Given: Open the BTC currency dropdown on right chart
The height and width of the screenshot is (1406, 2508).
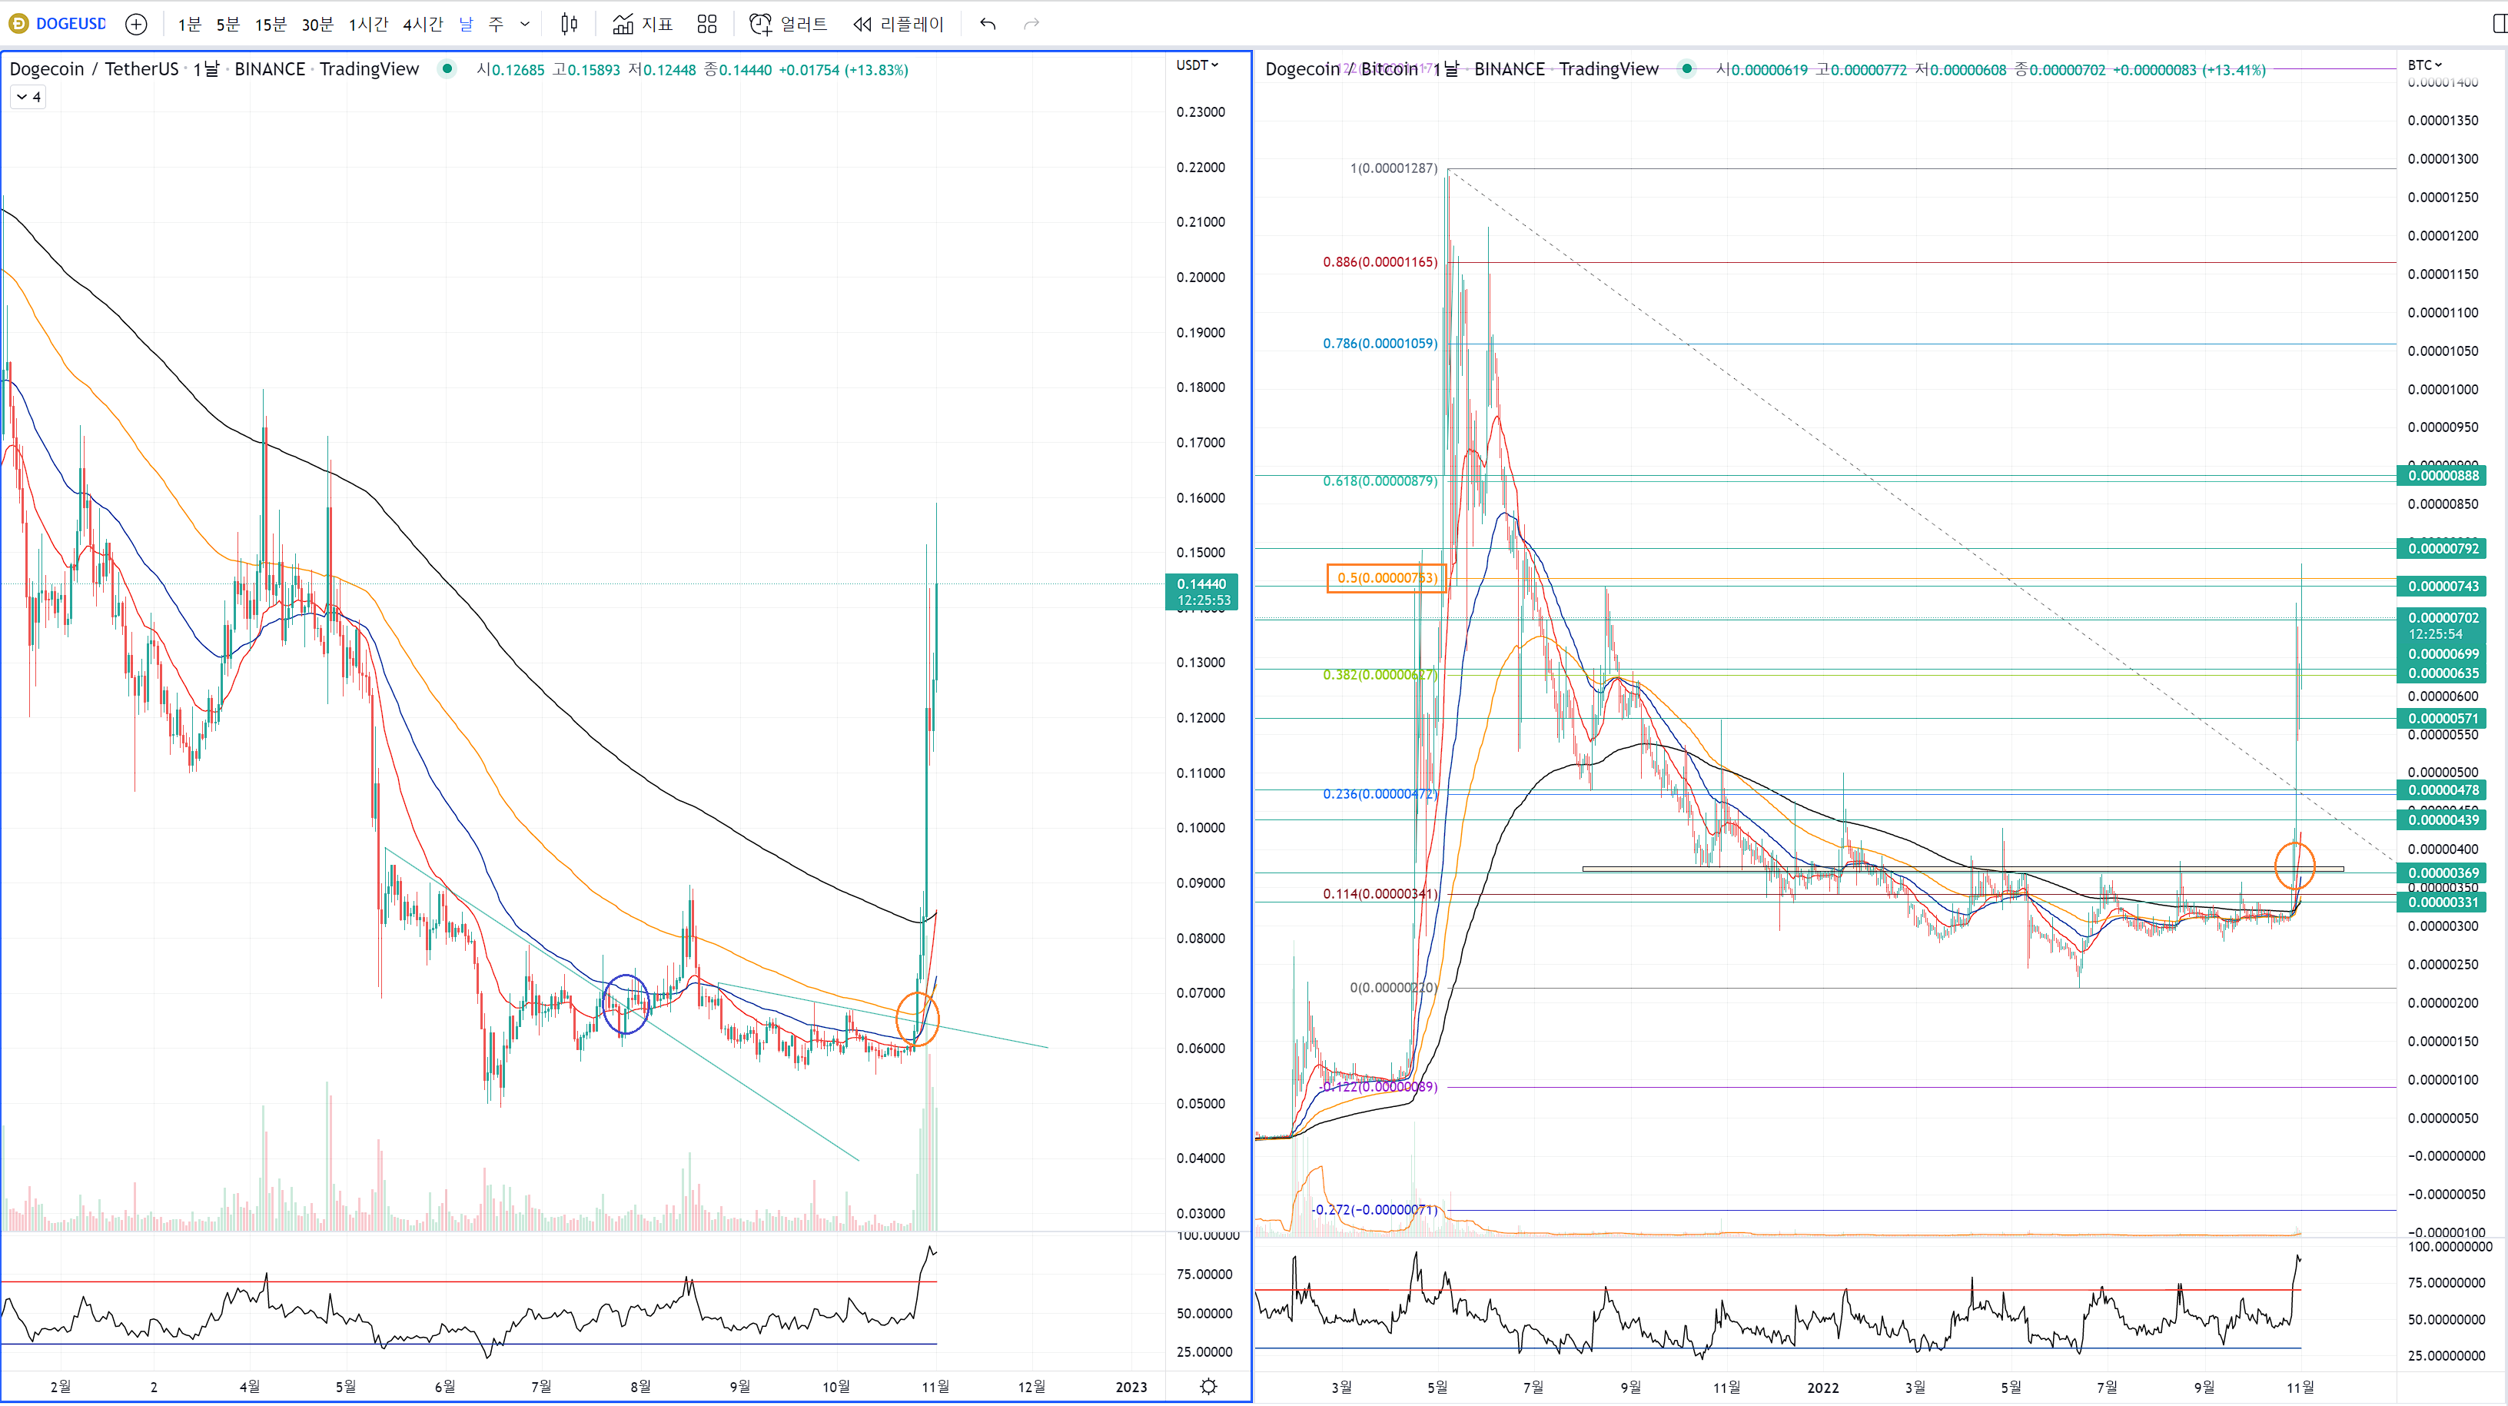Looking at the screenshot, I should pyautogui.click(x=2424, y=65).
